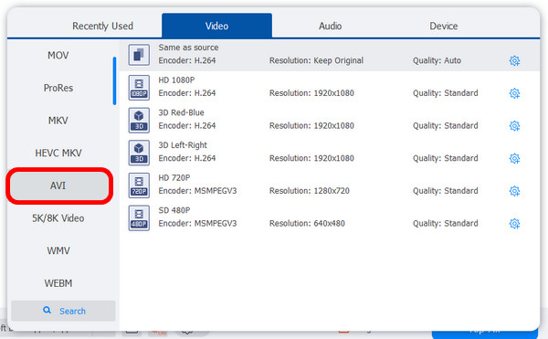Pick WMV format in the sidebar
548x339 pixels.
click(x=58, y=250)
